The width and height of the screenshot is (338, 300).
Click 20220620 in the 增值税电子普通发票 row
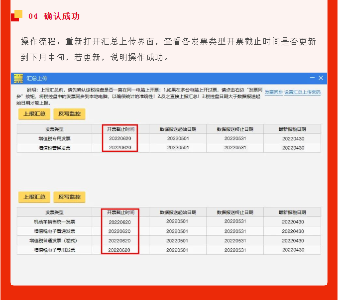pos(119,231)
